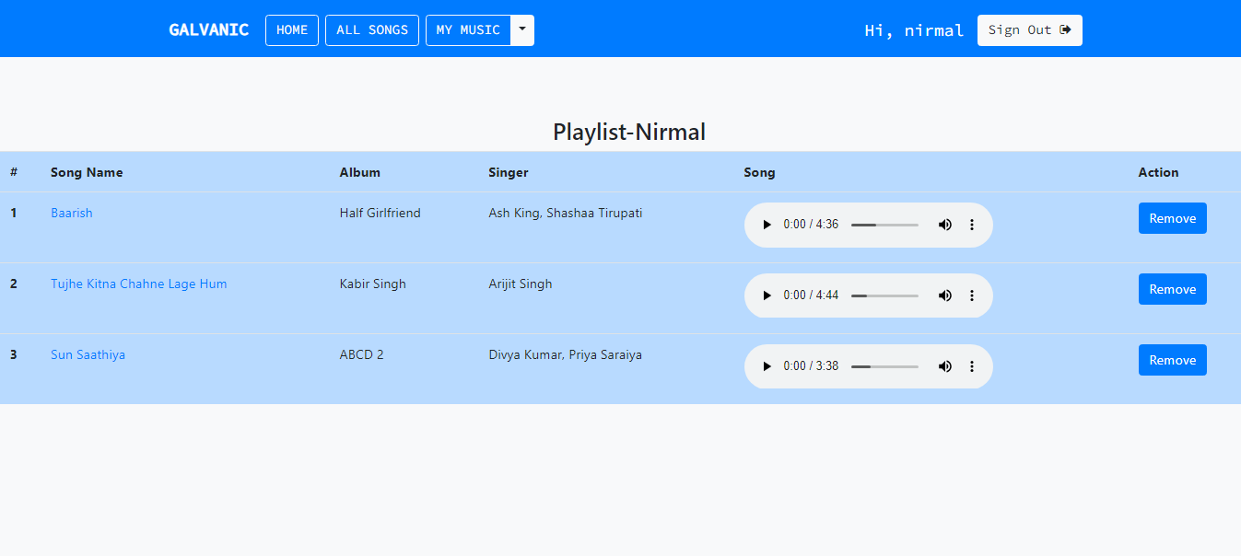This screenshot has height=556, width=1241.
Task: Click the GALVANIC brand logo
Action: 209,29
